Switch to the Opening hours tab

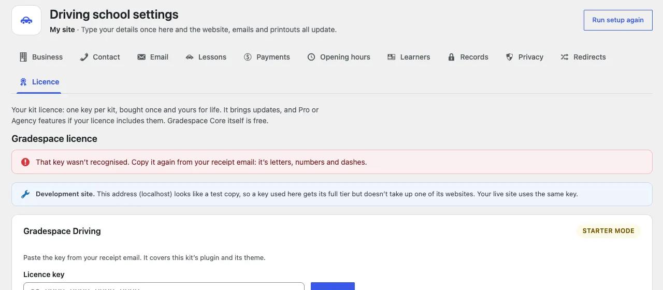point(339,57)
